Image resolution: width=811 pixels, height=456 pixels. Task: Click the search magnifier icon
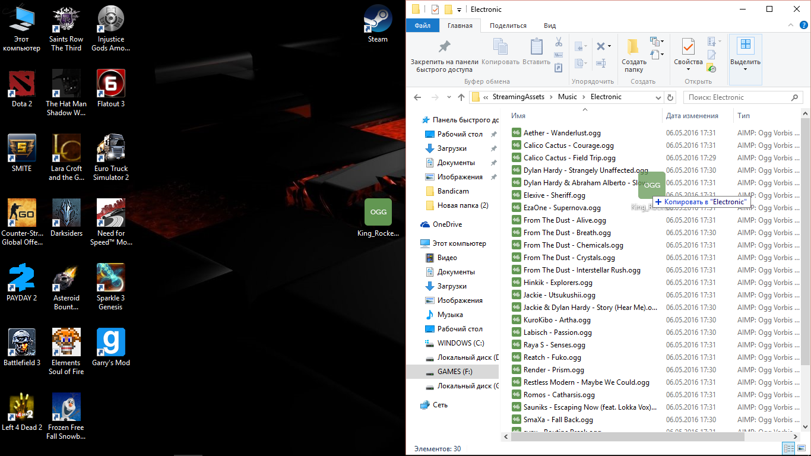pyautogui.click(x=796, y=97)
